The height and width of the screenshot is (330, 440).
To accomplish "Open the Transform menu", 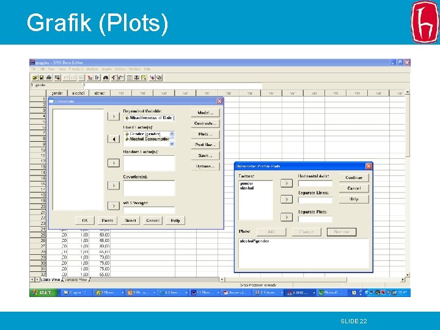I will (x=76, y=69).
